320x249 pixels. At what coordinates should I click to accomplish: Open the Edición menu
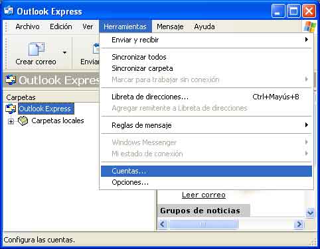61,26
